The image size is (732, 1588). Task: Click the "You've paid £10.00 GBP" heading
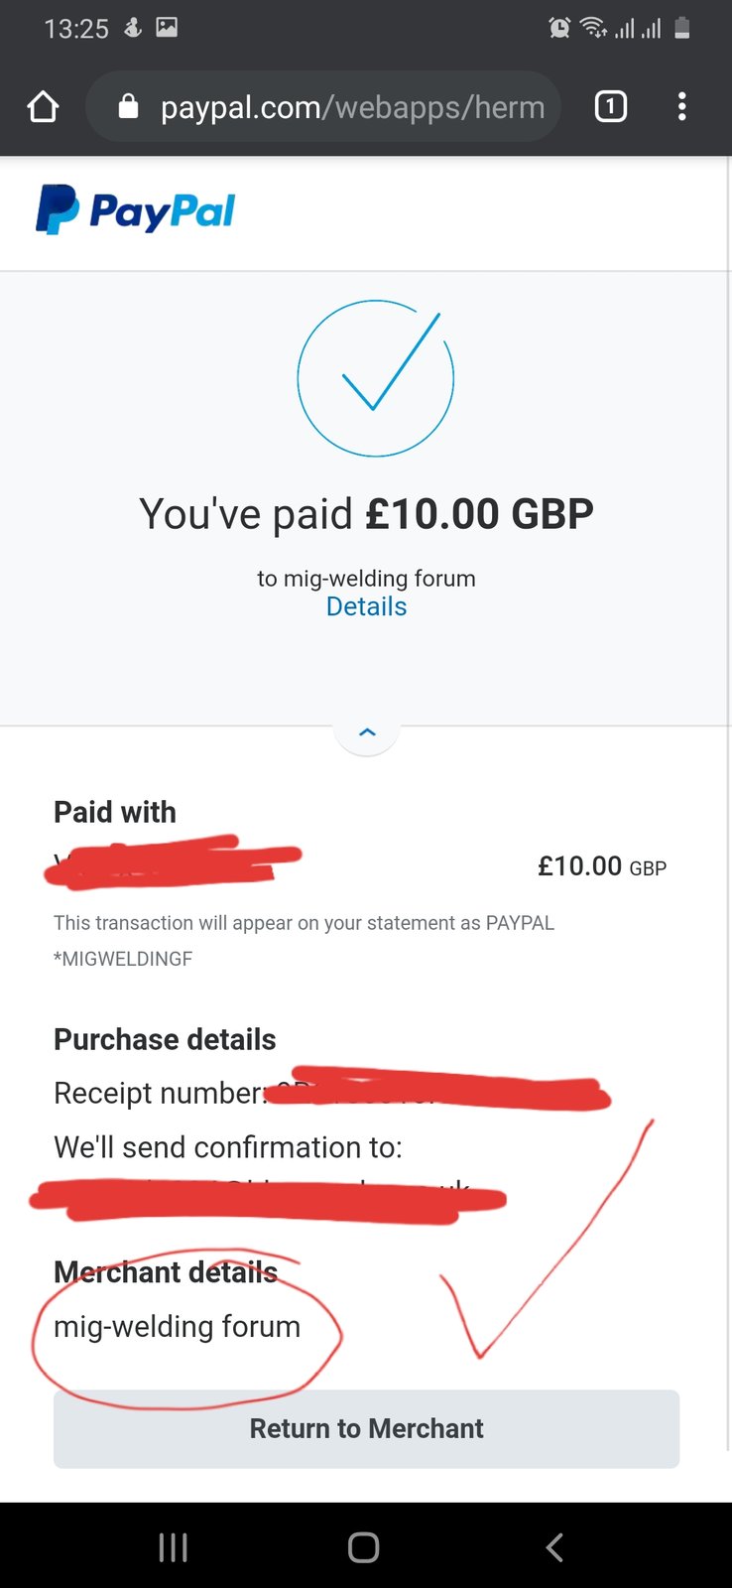point(366,514)
